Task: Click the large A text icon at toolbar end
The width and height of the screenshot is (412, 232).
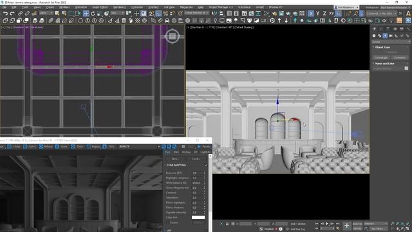Action: click(408, 13)
